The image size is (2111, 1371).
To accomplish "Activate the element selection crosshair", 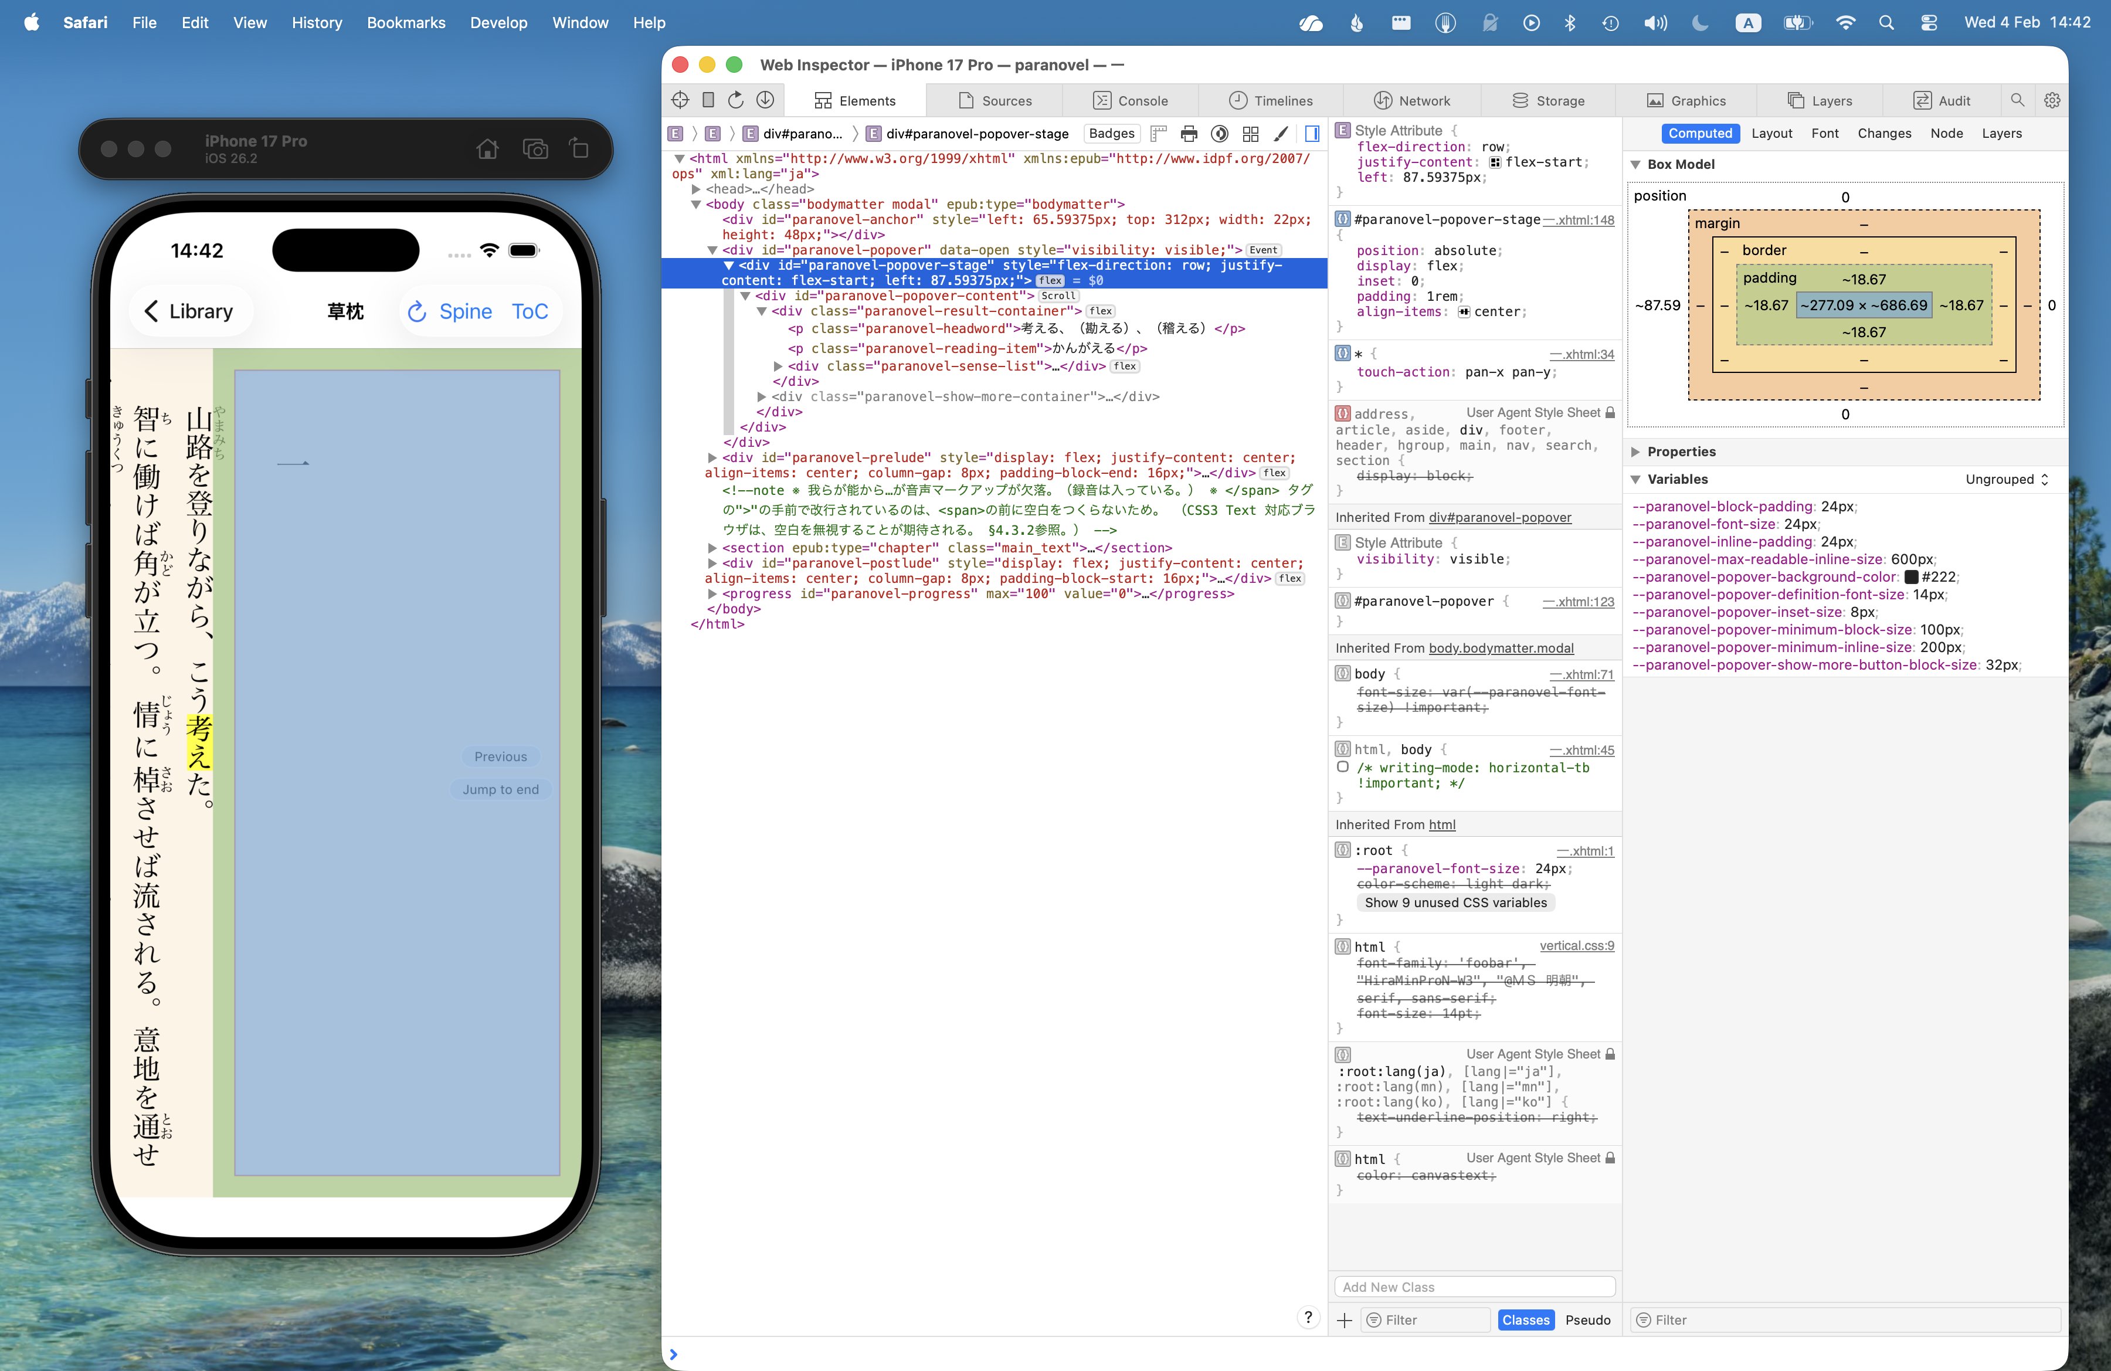I will coord(680,100).
